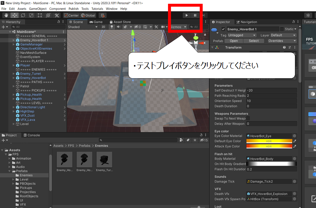Image resolution: width=316 pixels, height=208 pixels.
Task: Toggle Scene view effects (skybox, fog) button
Action: tap(125, 27)
